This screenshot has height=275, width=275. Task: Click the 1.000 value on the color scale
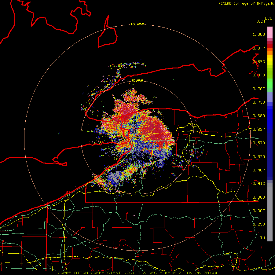point(259,34)
